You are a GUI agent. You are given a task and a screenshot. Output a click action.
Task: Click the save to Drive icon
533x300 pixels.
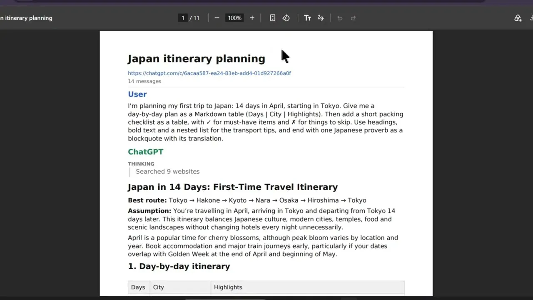coord(518,18)
